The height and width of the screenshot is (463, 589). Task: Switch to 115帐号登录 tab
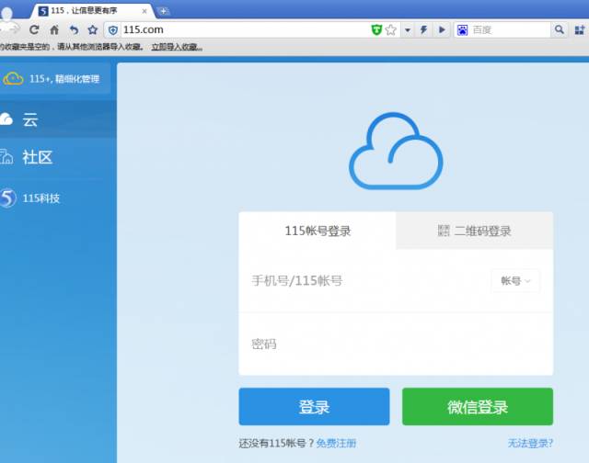(318, 231)
